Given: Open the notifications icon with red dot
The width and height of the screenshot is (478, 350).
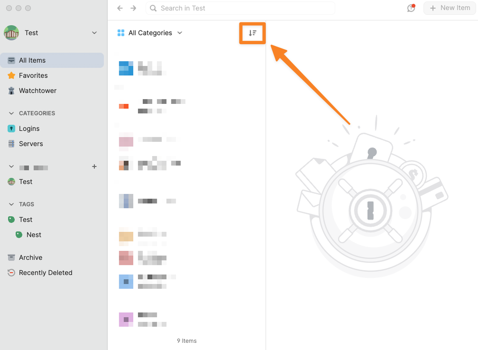Looking at the screenshot, I should click(410, 8).
